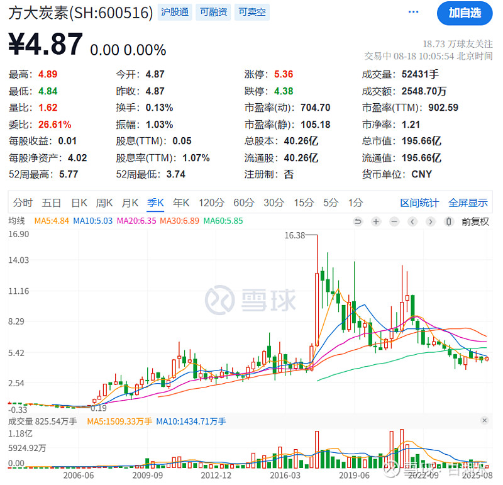Zoom out the chart with minus icon
Viewport: 503px width, 485px height.
[394, 221]
